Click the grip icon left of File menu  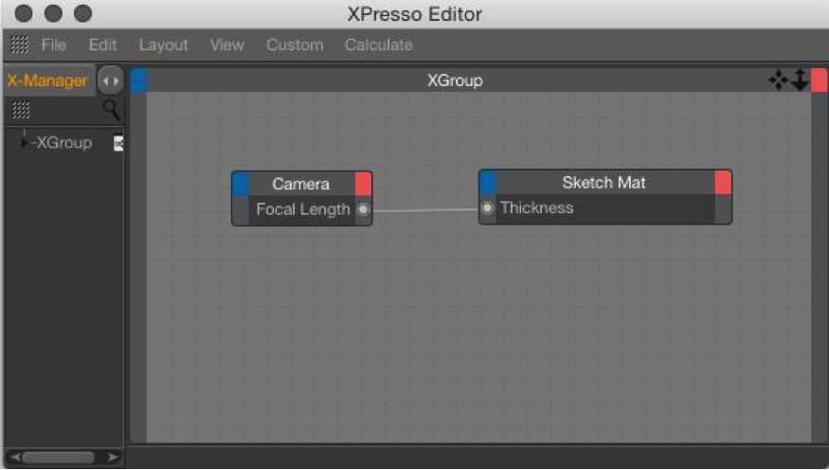tap(20, 45)
